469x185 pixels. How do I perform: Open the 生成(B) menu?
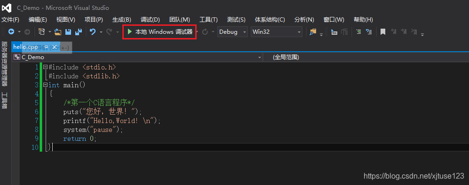point(122,20)
